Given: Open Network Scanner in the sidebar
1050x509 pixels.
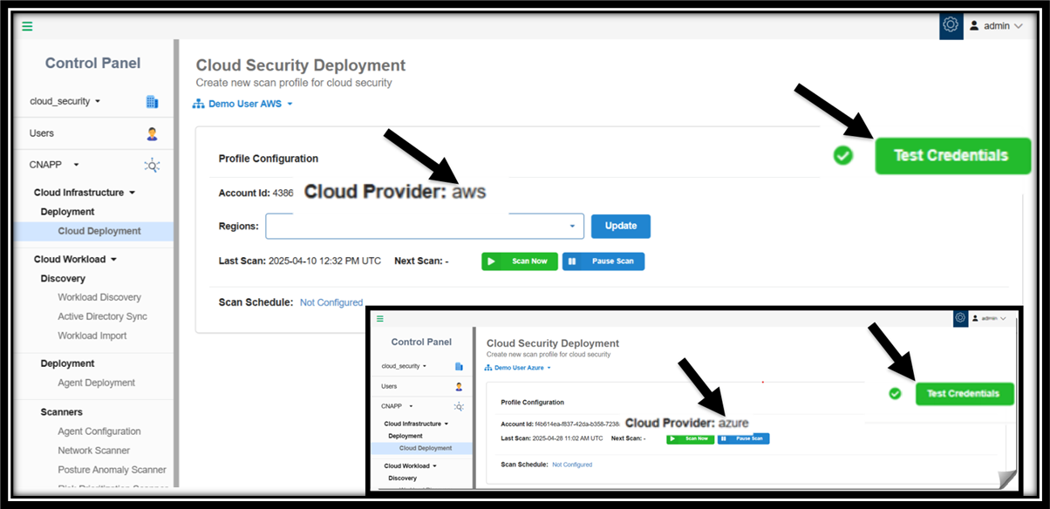Looking at the screenshot, I should pyautogui.click(x=94, y=451).
